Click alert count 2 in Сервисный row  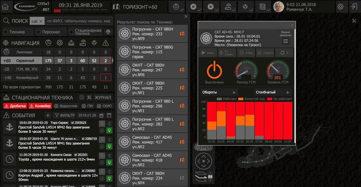point(105,60)
